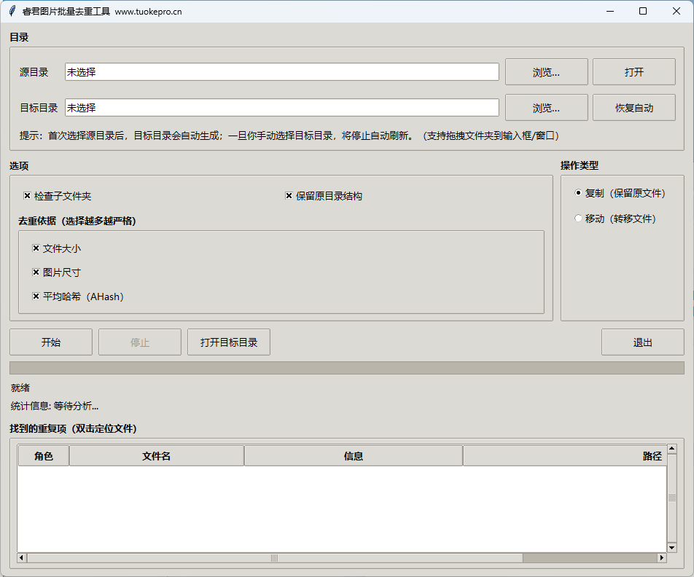
Task: Click the horizontal scrollbar thumb
Action: point(274,558)
